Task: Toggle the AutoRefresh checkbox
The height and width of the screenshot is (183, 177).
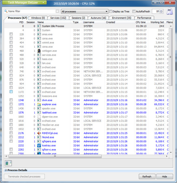Action: (134, 12)
